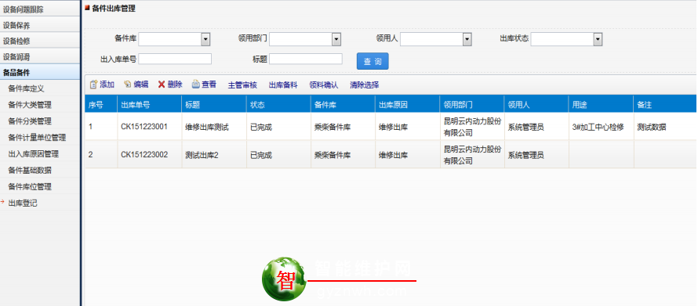Open 设备问题跟踪 sidebar section
This screenshot has height=306, width=698.
point(40,9)
